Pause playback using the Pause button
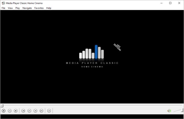The image size is (184, 119). click(x=10, y=111)
